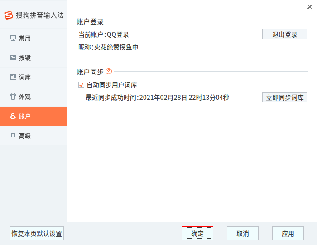Screen dimensions: 317x245
Task: Click the shirt icon beside 外观
Action: (x=13, y=97)
